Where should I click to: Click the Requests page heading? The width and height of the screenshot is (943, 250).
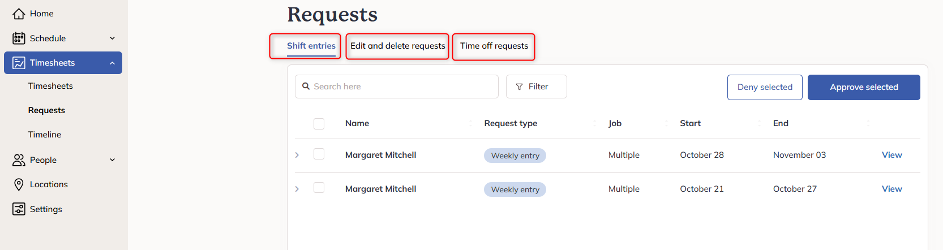pyautogui.click(x=332, y=15)
